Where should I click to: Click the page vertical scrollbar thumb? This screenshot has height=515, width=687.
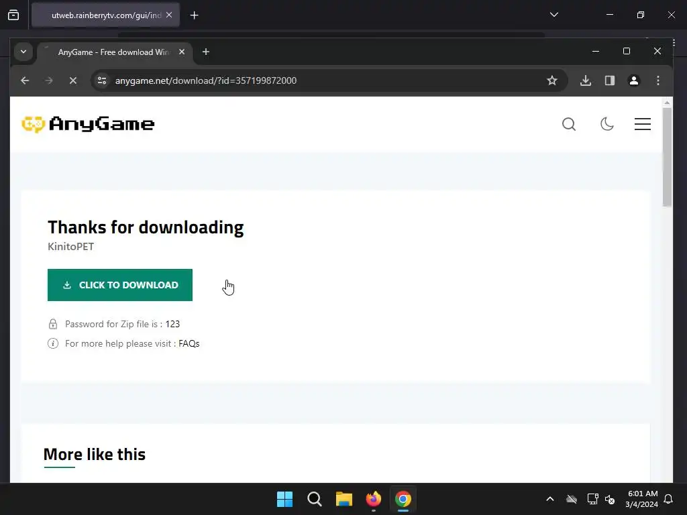667,157
